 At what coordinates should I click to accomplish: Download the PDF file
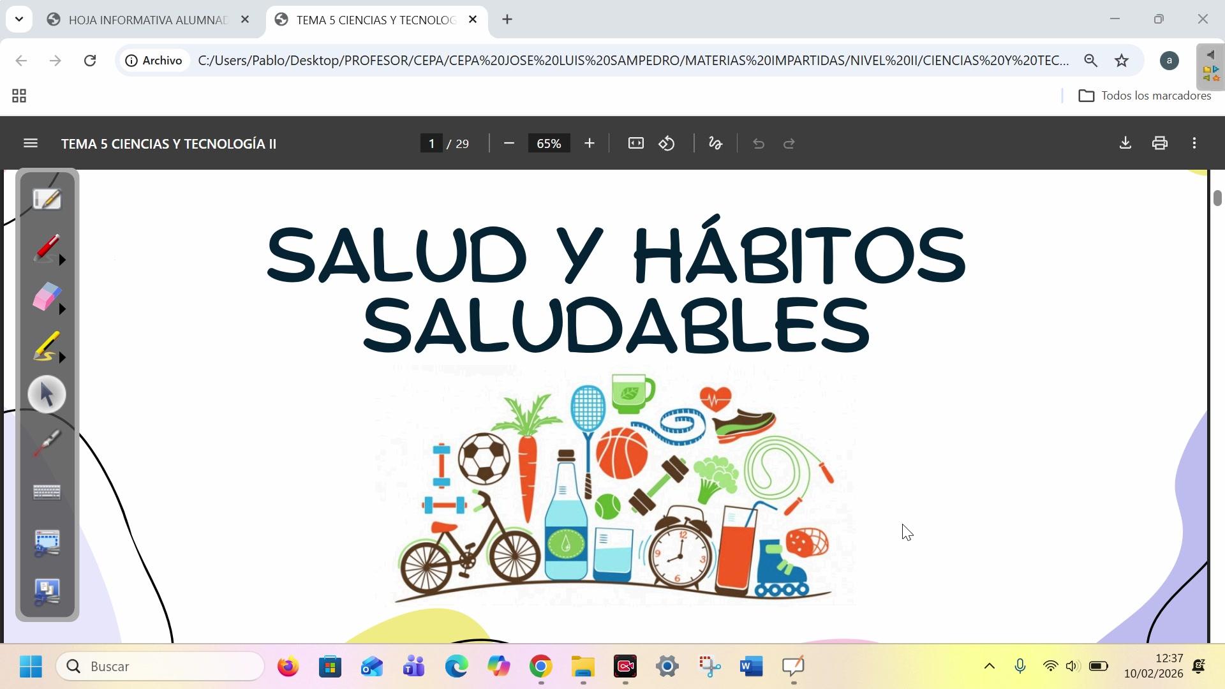pyautogui.click(x=1125, y=144)
